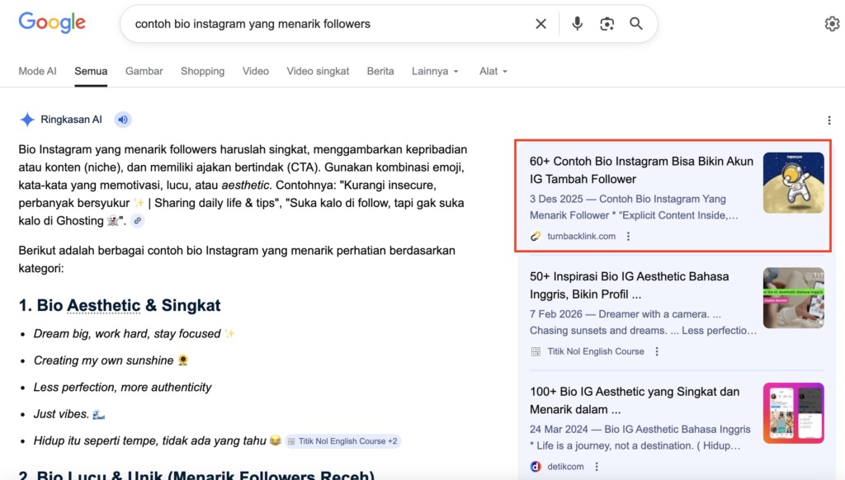Screen dimensions: 845x480
Task: Click turnbacklink.com source label
Action: (582, 236)
